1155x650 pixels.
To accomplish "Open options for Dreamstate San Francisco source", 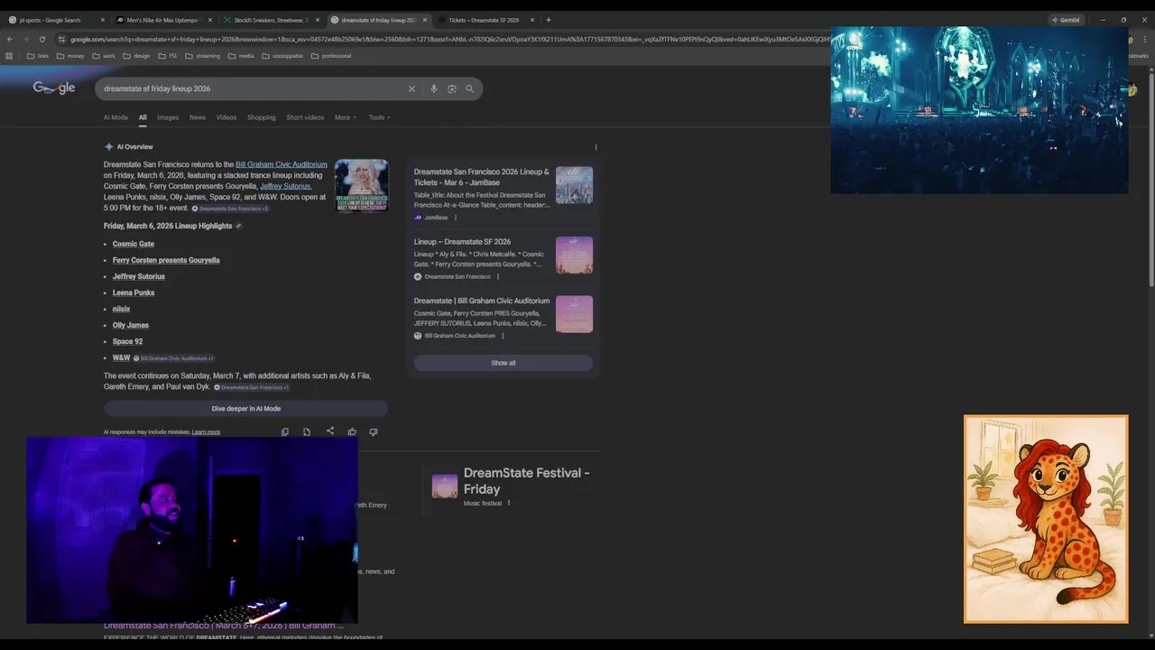I will pyautogui.click(x=498, y=276).
